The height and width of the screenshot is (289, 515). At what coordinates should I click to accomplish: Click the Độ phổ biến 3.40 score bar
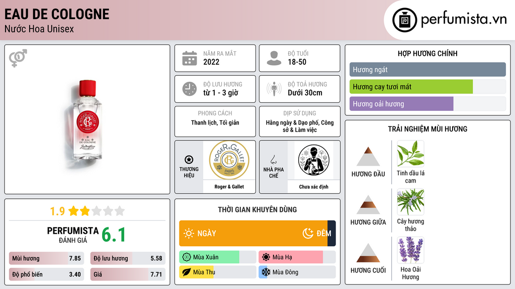46,274
